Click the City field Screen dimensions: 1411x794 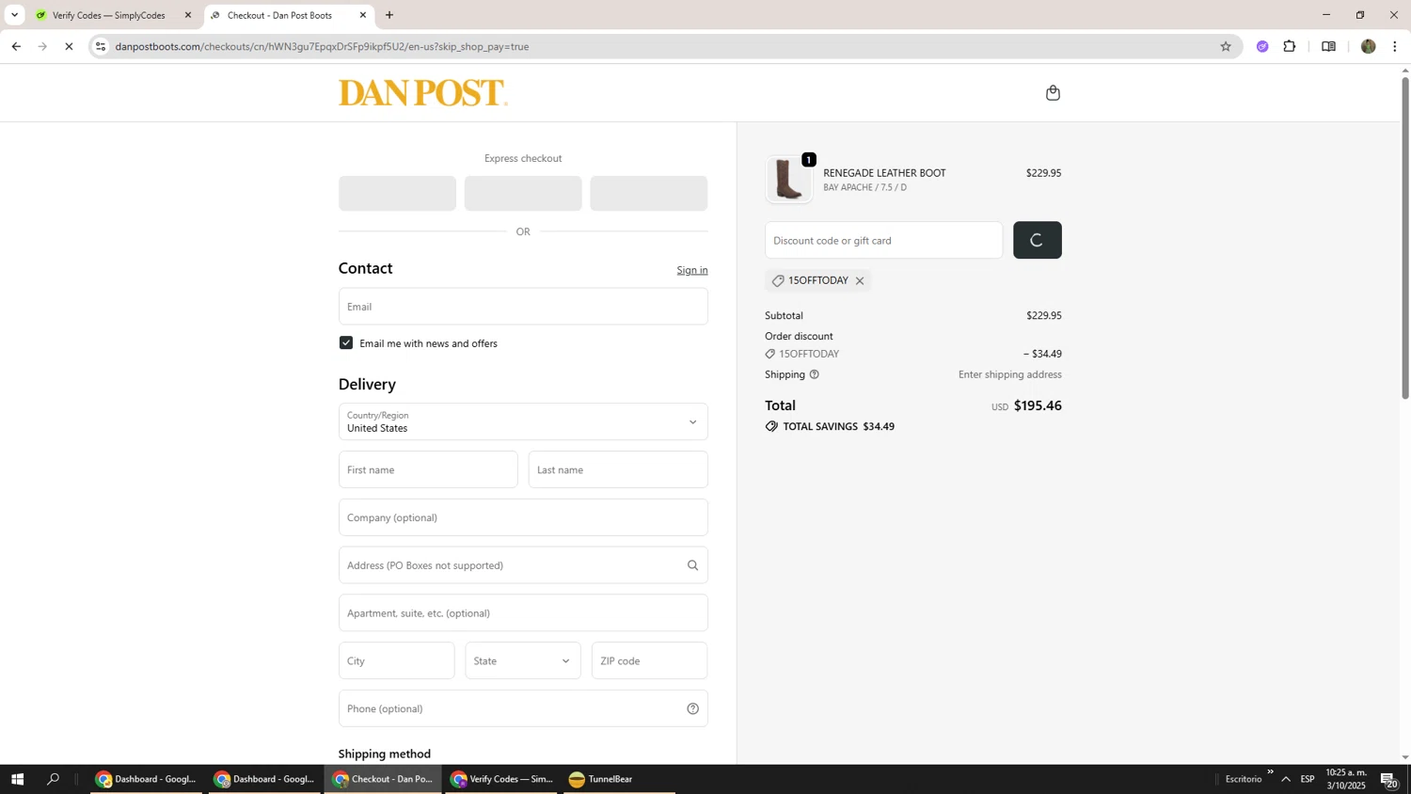[396, 661]
